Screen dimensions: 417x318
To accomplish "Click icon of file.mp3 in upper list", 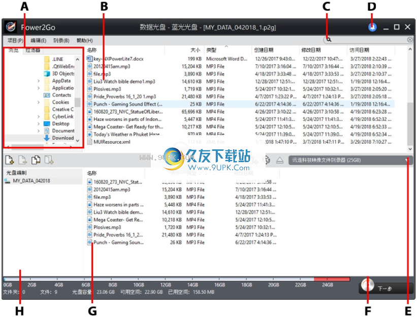I will tap(89, 74).
